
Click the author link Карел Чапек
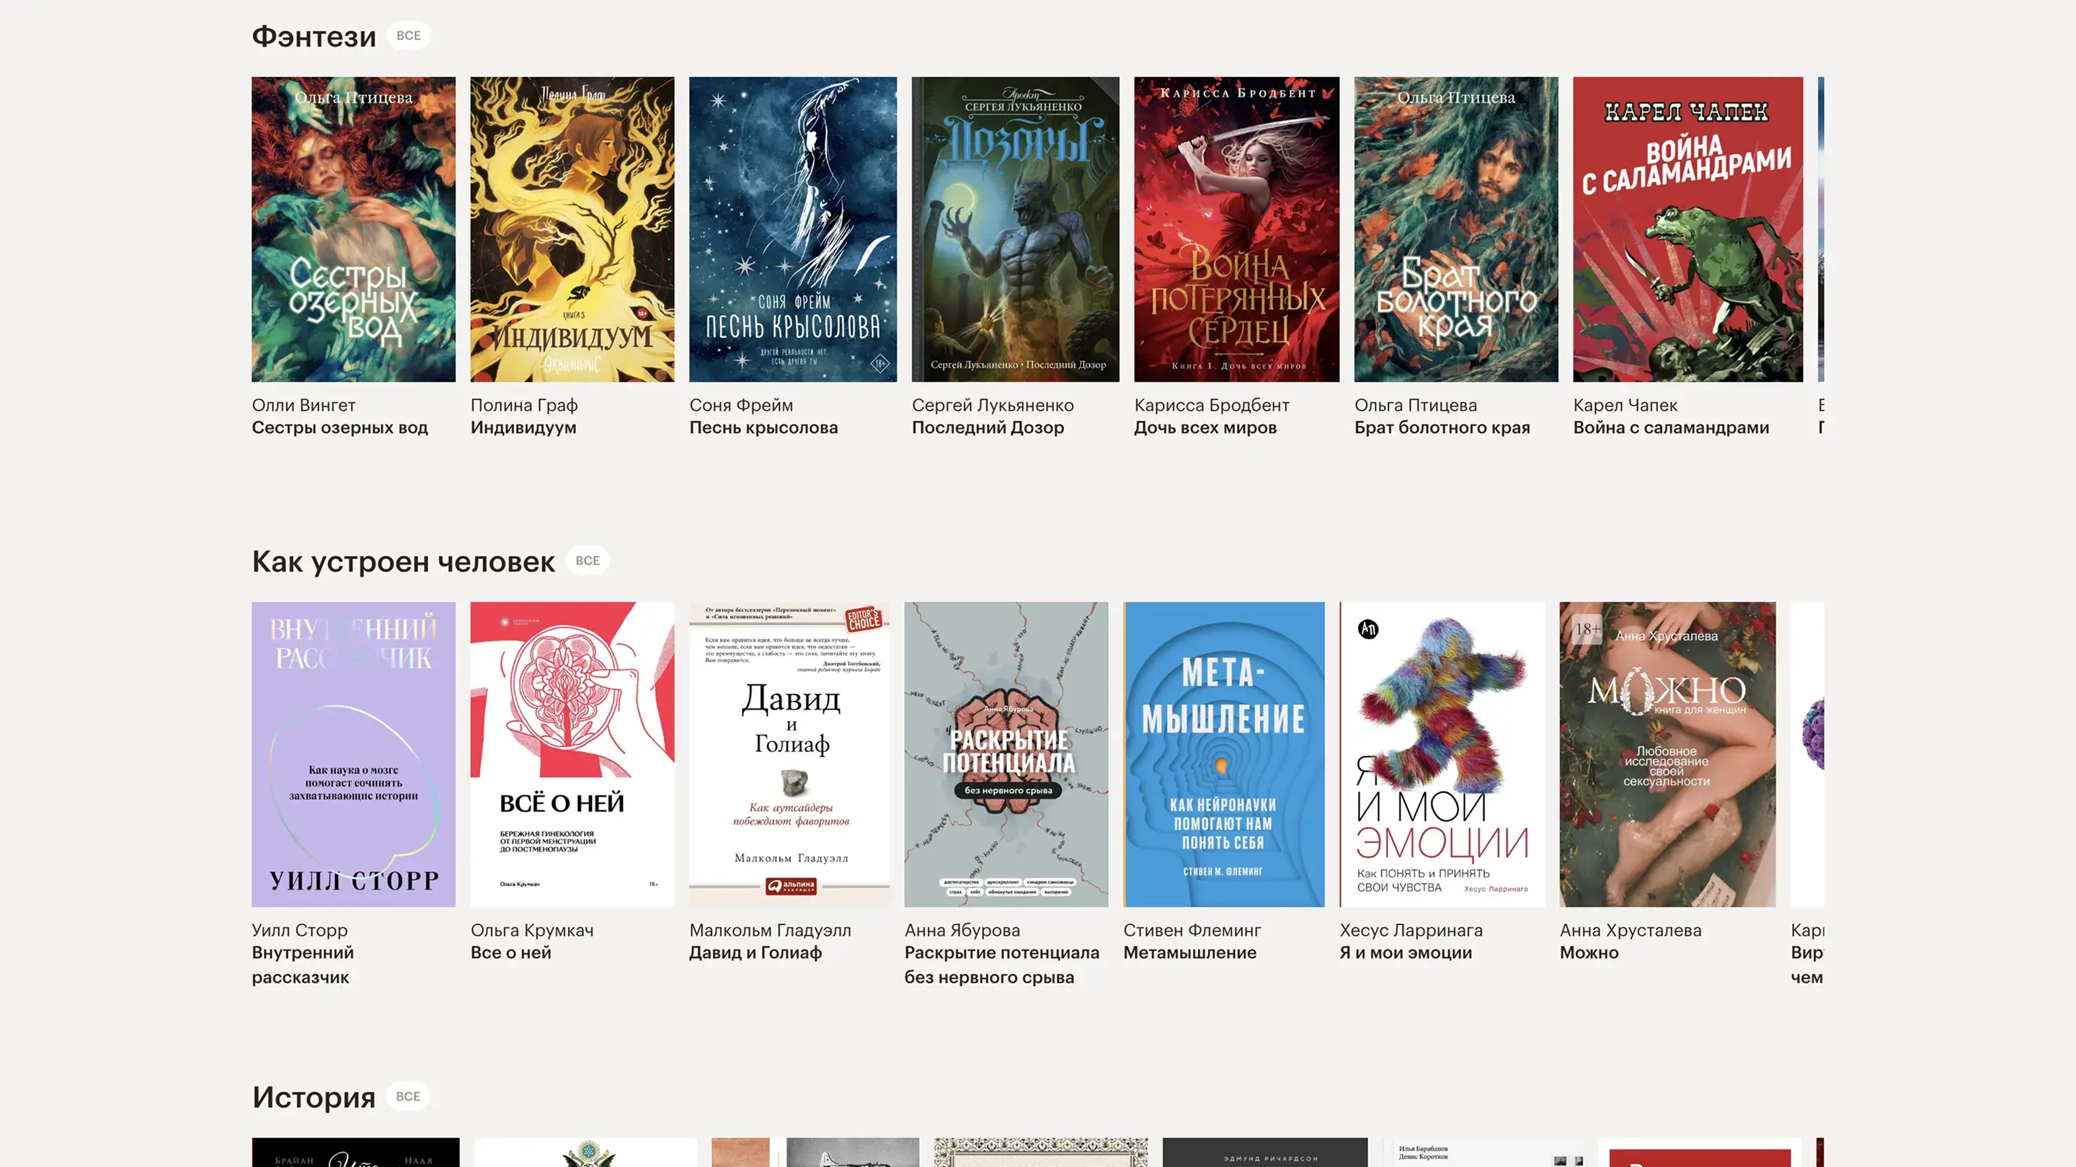tap(1625, 405)
